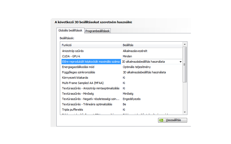This screenshot has width=231, height=144.
Task: Select the Anizotróp szűrés row
Action: click(122, 51)
